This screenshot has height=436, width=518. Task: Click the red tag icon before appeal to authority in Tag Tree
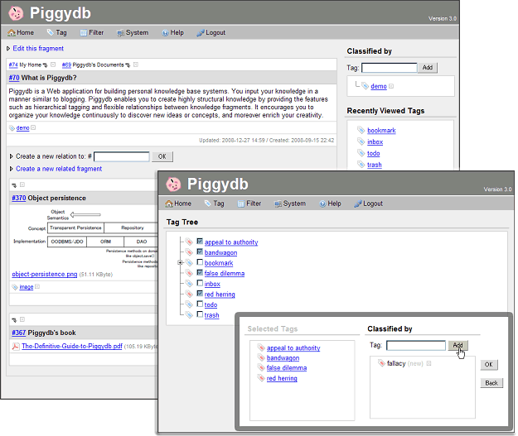click(x=189, y=242)
